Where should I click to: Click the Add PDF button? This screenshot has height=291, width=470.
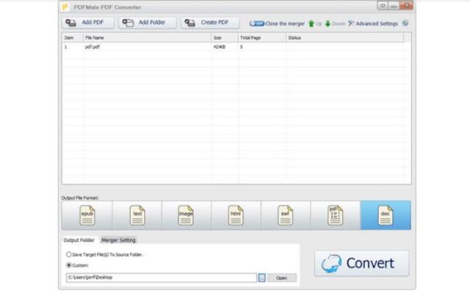tap(88, 23)
